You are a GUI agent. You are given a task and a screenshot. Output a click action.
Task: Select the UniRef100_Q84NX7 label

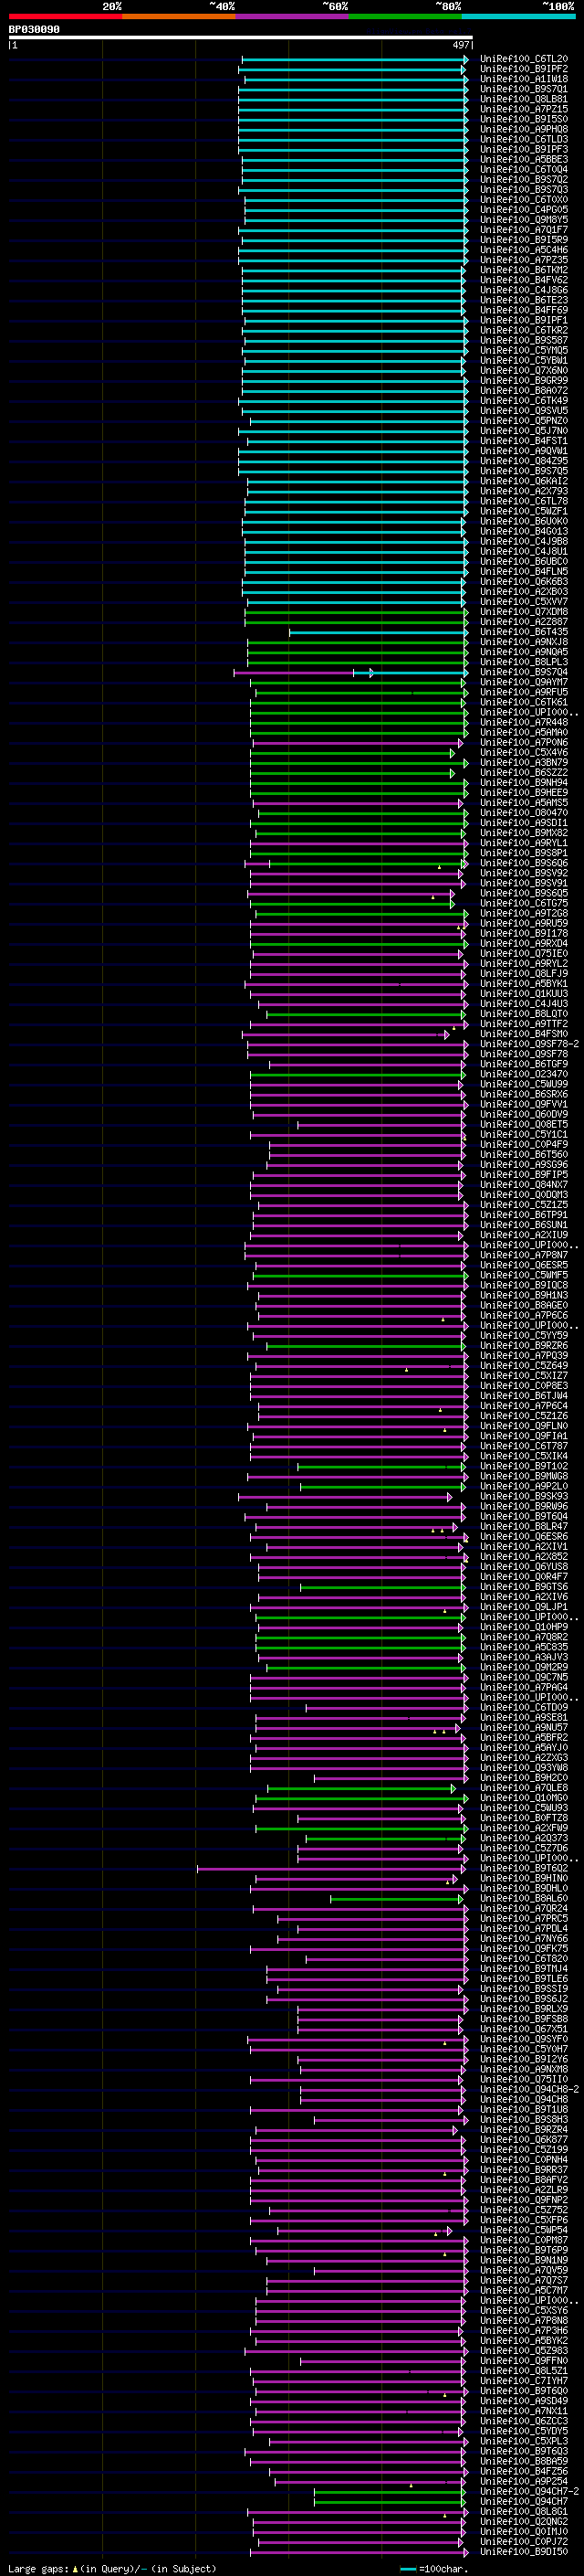[524, 1184]
